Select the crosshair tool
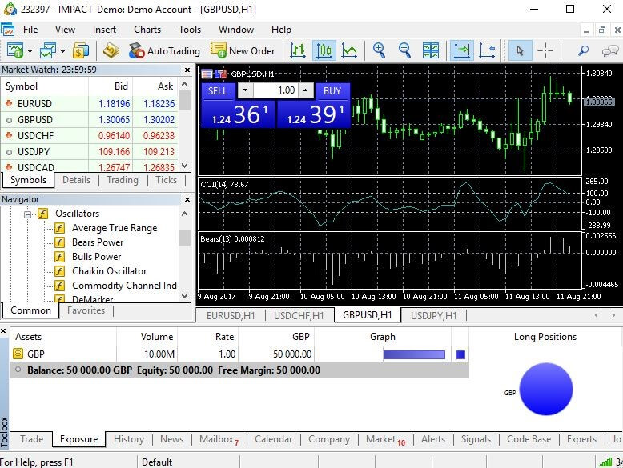 (545, 50)
